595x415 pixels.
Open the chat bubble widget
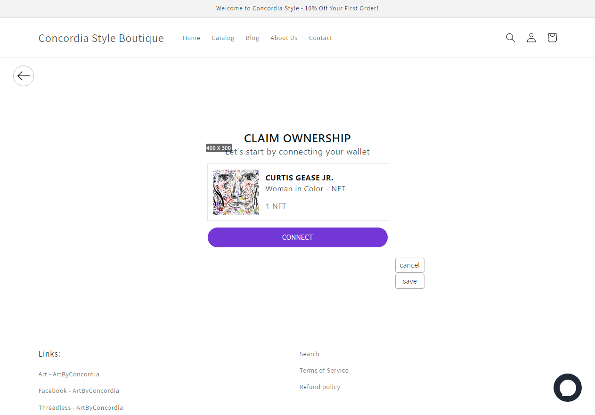coord(567,388)
